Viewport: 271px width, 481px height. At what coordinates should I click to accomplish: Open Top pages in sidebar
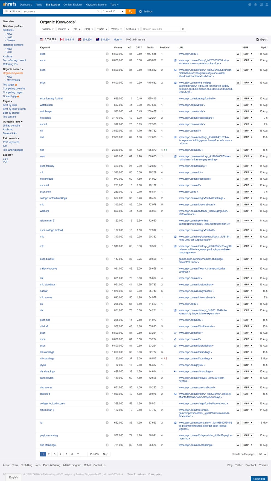[x=9, y=85]
